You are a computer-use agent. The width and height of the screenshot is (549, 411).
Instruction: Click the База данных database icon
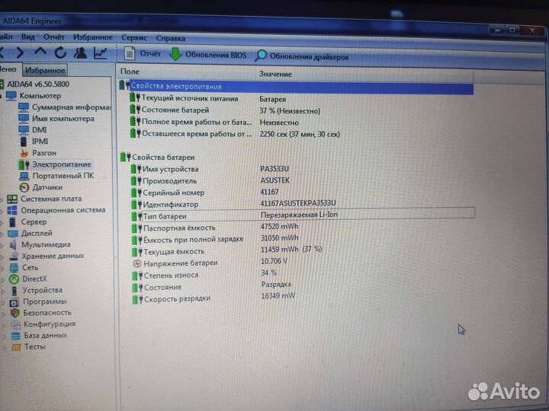(16, 336)
